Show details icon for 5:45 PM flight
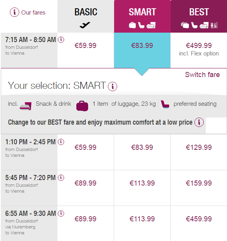Image resolution: width=227 pixels, height=241 pixels. click(x=61, y=178)
